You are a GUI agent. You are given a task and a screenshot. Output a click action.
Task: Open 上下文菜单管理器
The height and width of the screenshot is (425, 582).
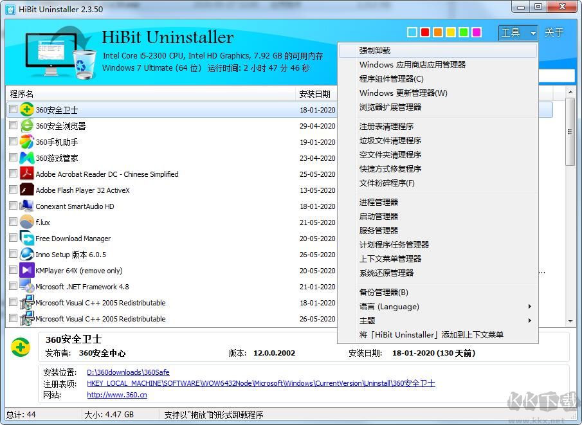click(x=439, y=258)
